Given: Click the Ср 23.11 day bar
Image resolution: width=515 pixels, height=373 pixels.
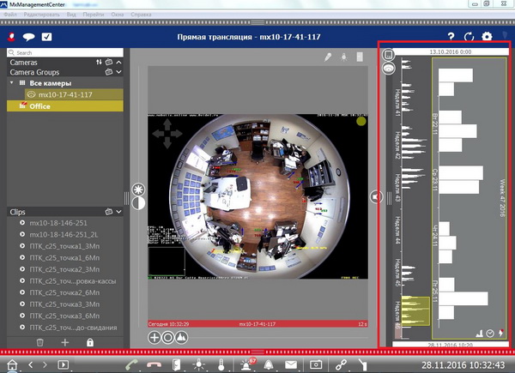Looking at the screenshot, I should click(x=461, y=180).
